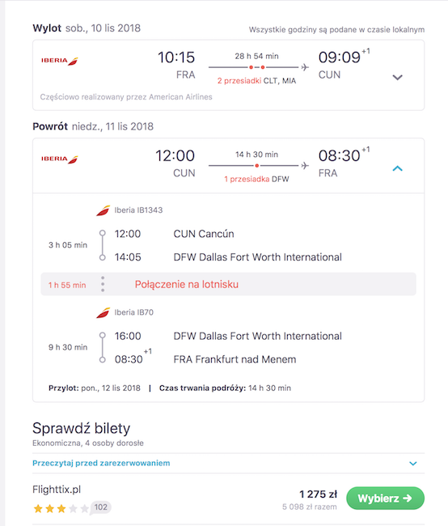
Task: Click the Połączenie na lotnisku layover row
Action: (x=228, y=284)
